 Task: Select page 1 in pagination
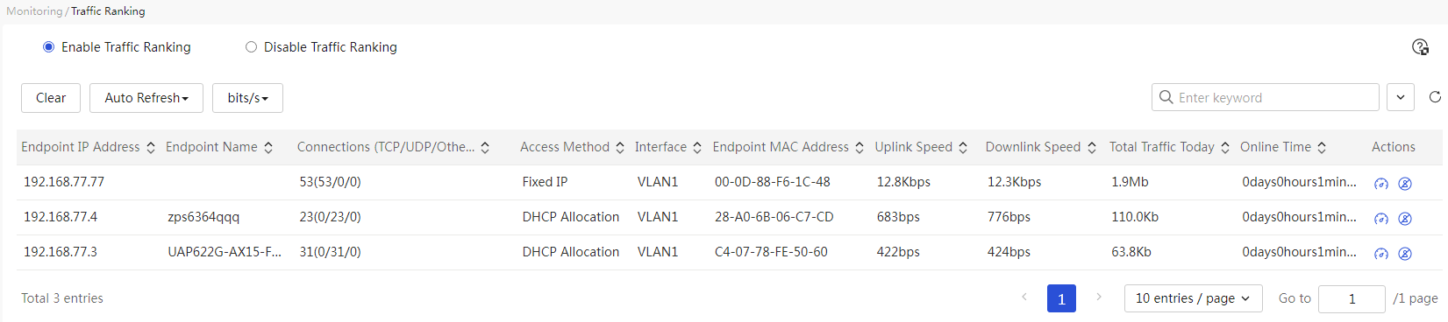point(1061,298)
